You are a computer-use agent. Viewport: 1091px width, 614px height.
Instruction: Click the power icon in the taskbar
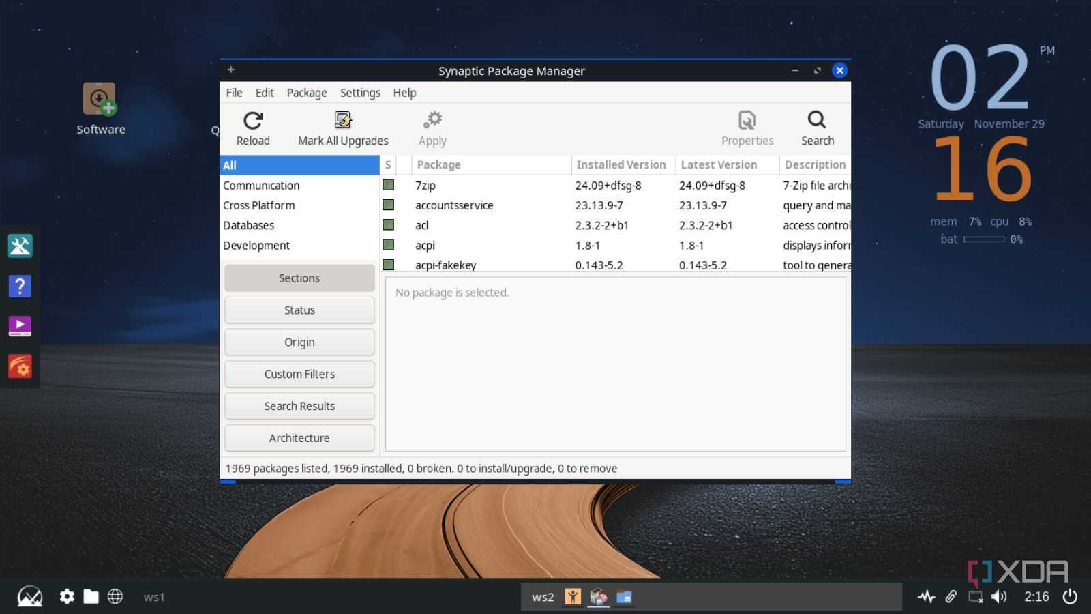(x=1070, y=597)
